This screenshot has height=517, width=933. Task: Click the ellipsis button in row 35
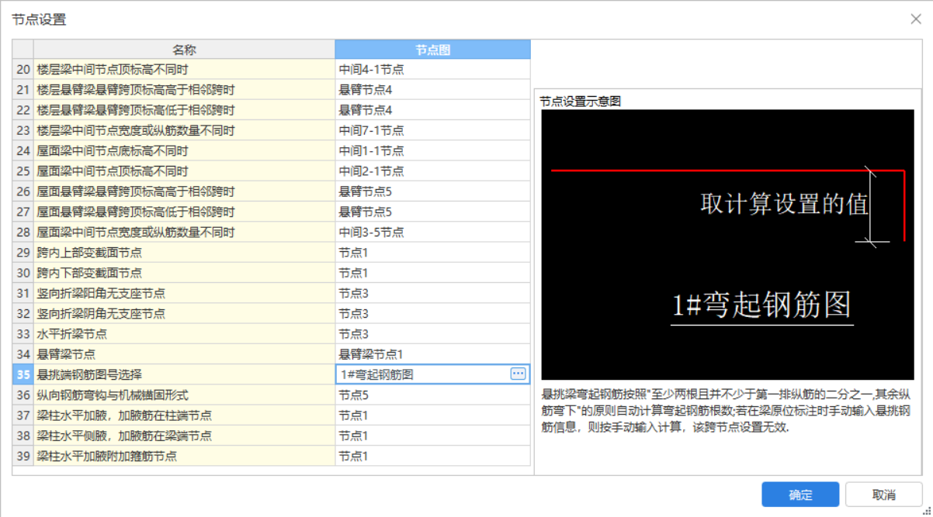(518, 374)
